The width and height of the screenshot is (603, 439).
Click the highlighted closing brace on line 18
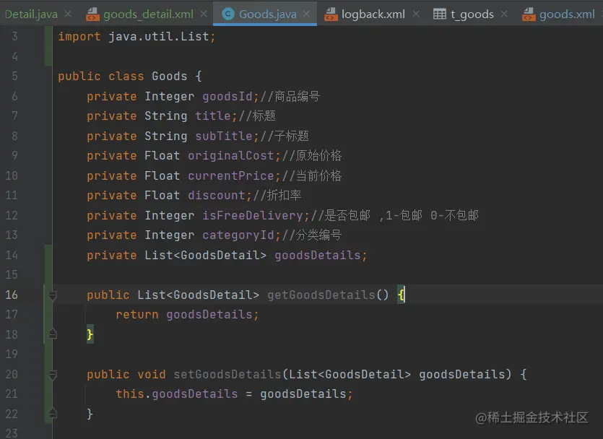coord(90,335)
